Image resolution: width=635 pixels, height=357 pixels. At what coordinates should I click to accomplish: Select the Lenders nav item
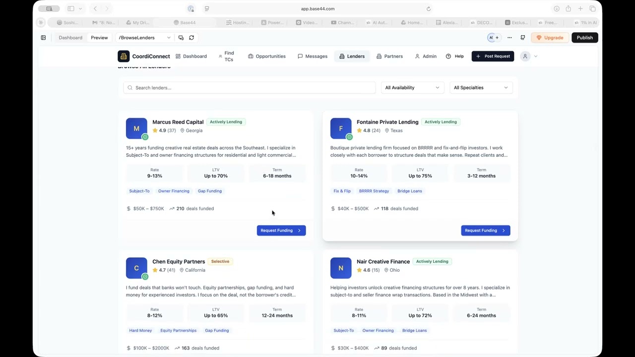click(352, 56)
